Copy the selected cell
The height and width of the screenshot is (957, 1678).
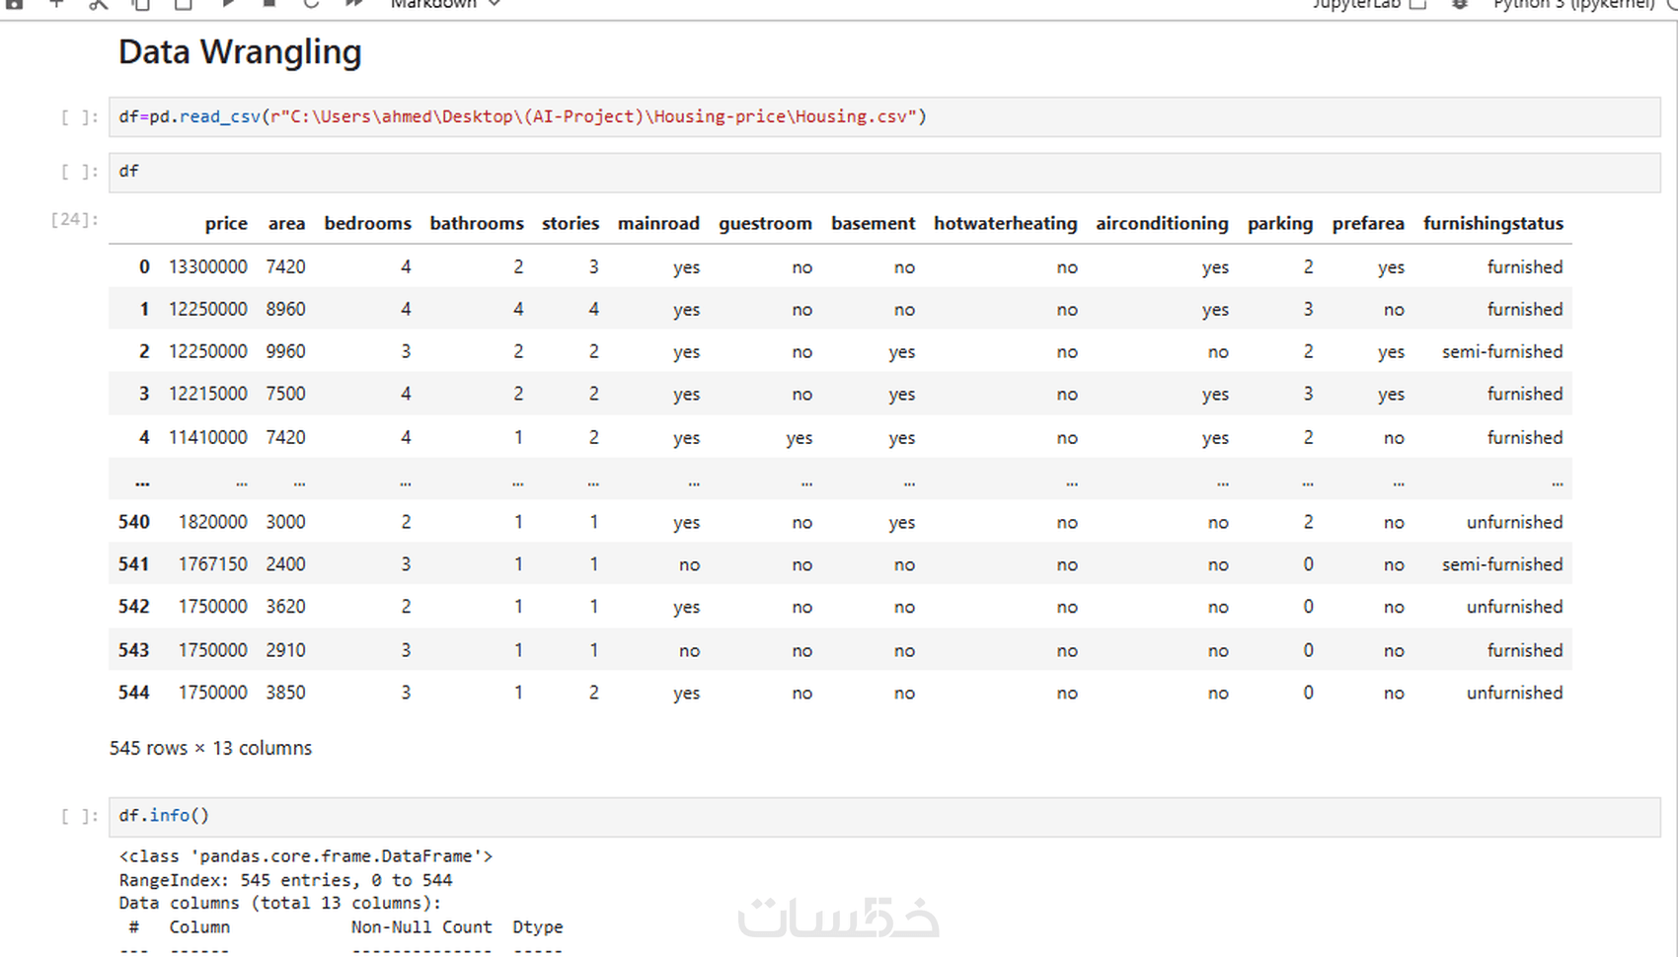coord(141,4)
